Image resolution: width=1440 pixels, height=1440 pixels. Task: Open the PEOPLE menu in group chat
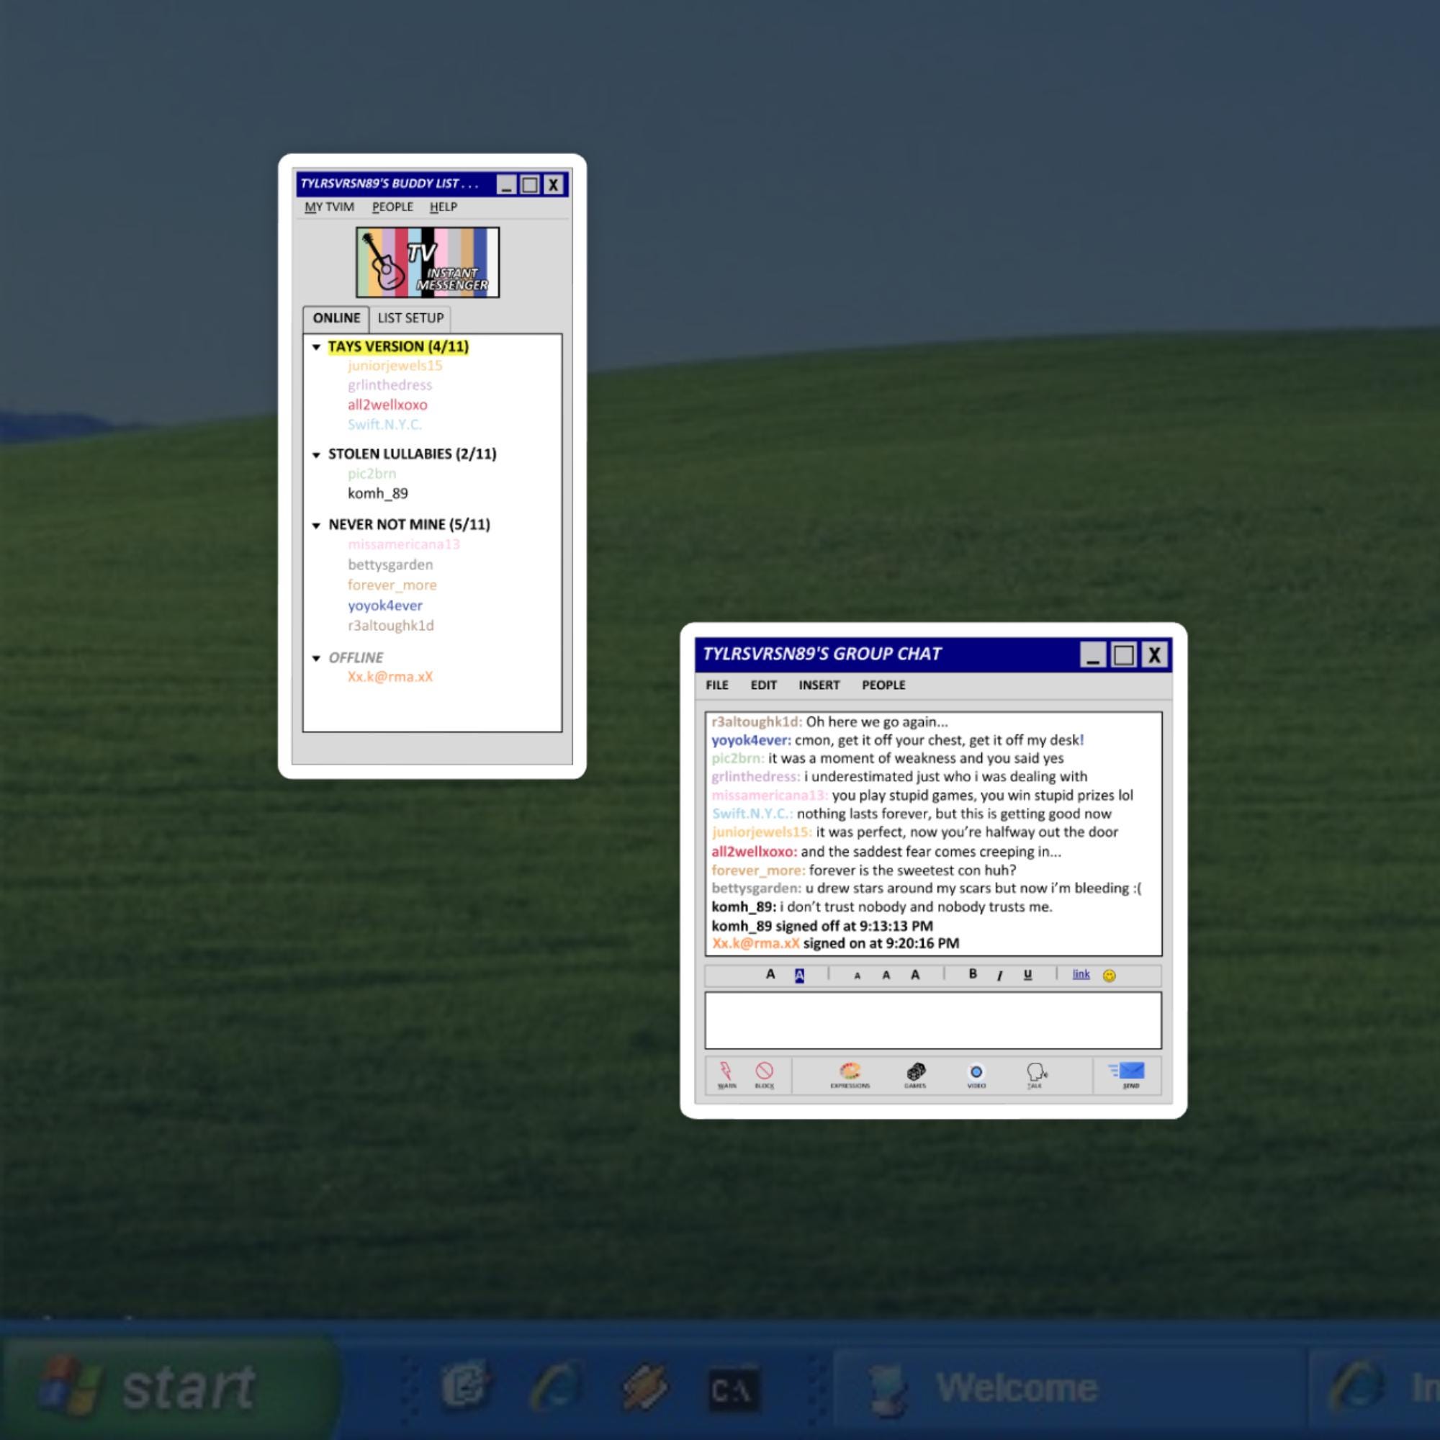click(883, 685)
